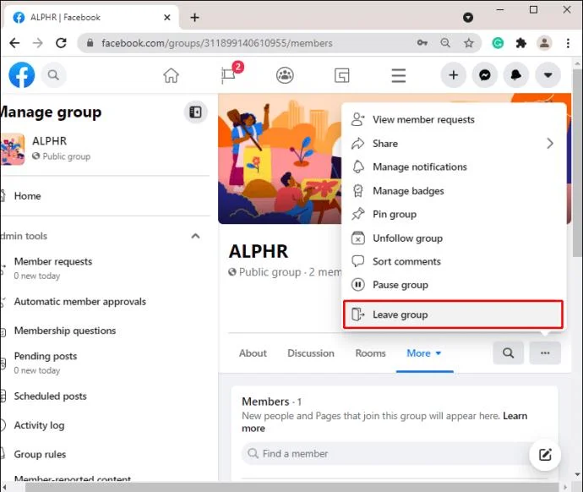Click the Share menu item
This screenshot has height=492, width=583.
(453, 144)
